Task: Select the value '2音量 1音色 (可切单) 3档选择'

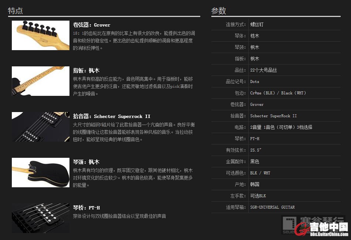Action: [282, 127]
